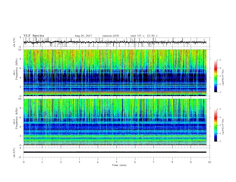
Task: Click the 'ch.3(V)' axis label
Action: (x=14, y=153)
